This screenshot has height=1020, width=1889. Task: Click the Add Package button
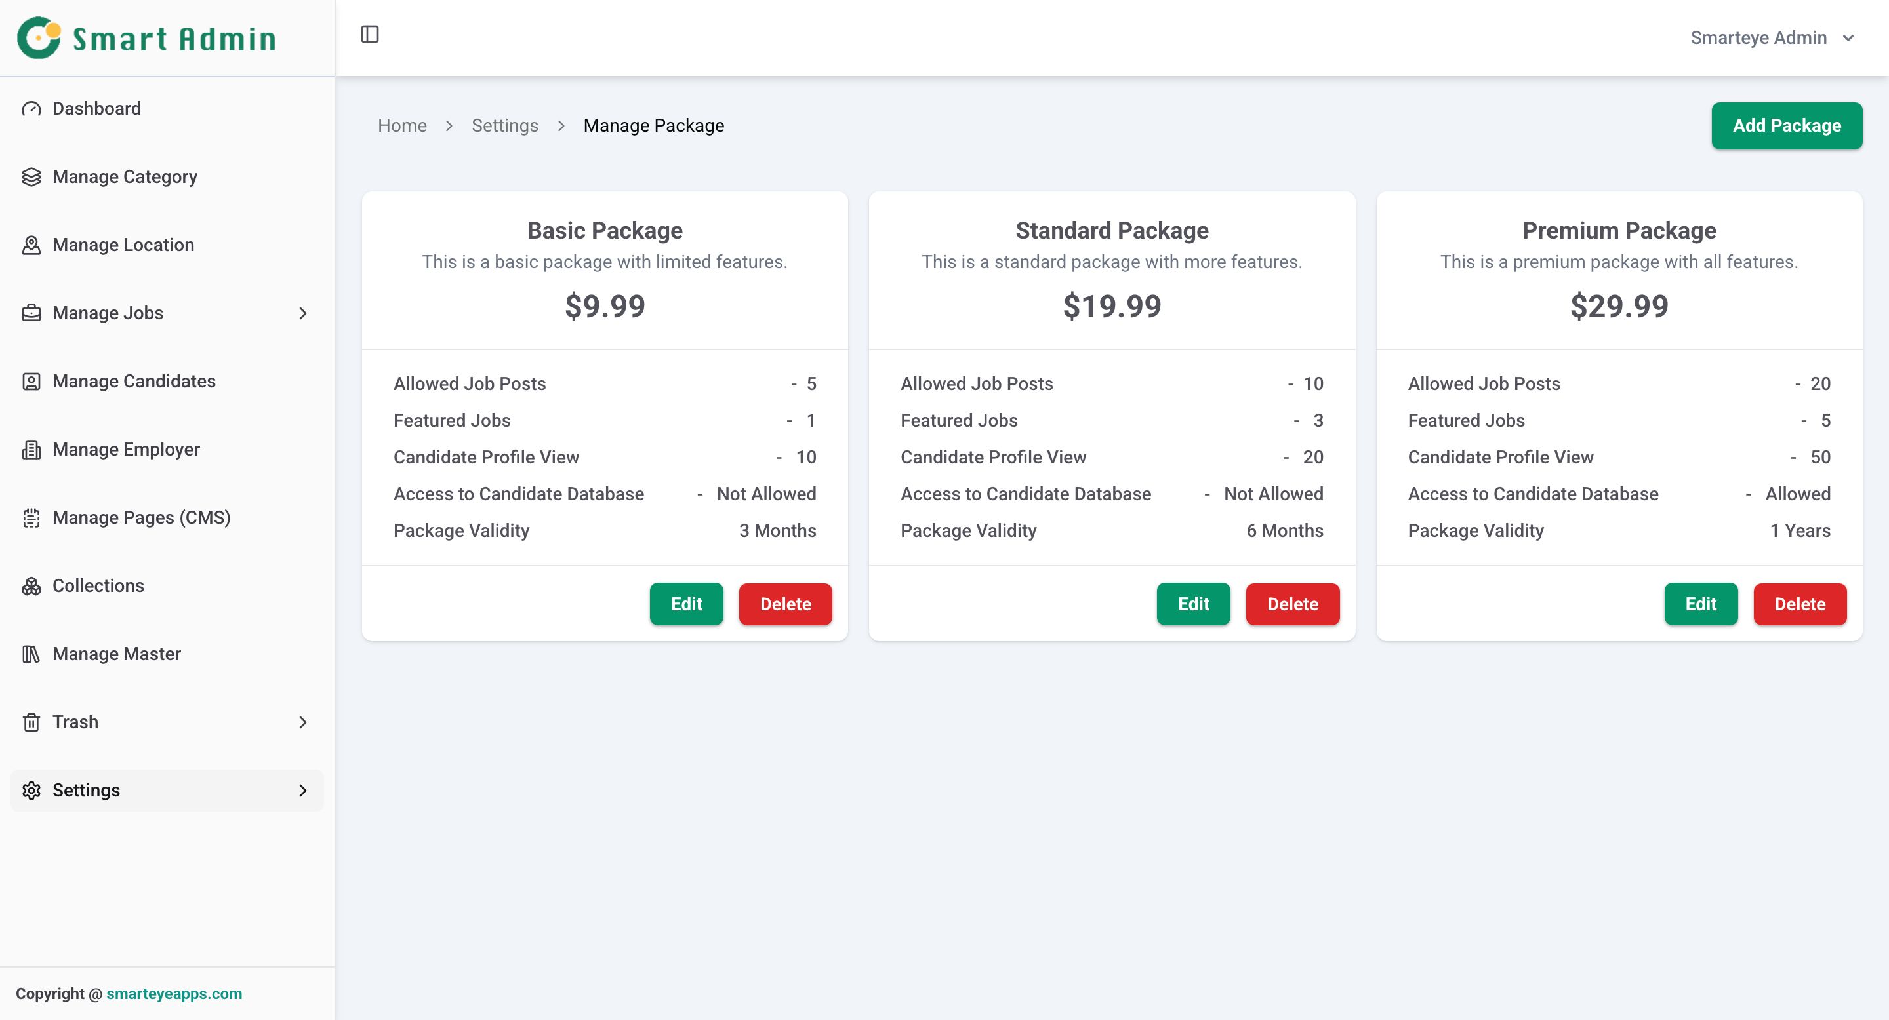[x=1785, y=125]
